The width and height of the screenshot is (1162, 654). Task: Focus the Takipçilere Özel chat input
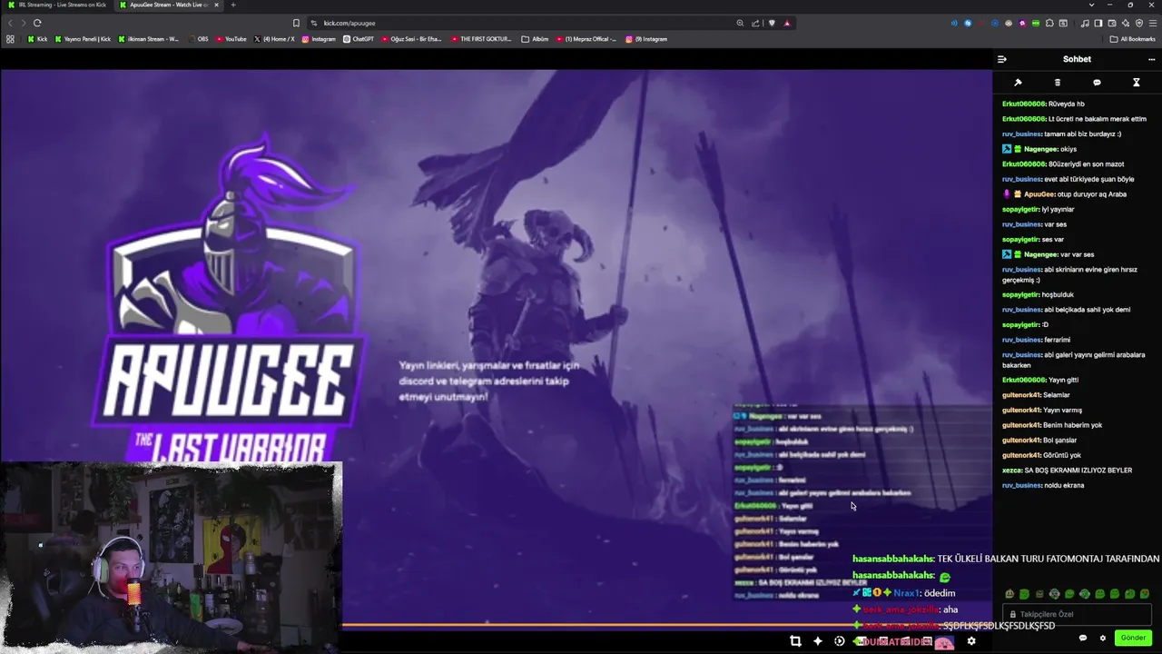[1077, 614]
